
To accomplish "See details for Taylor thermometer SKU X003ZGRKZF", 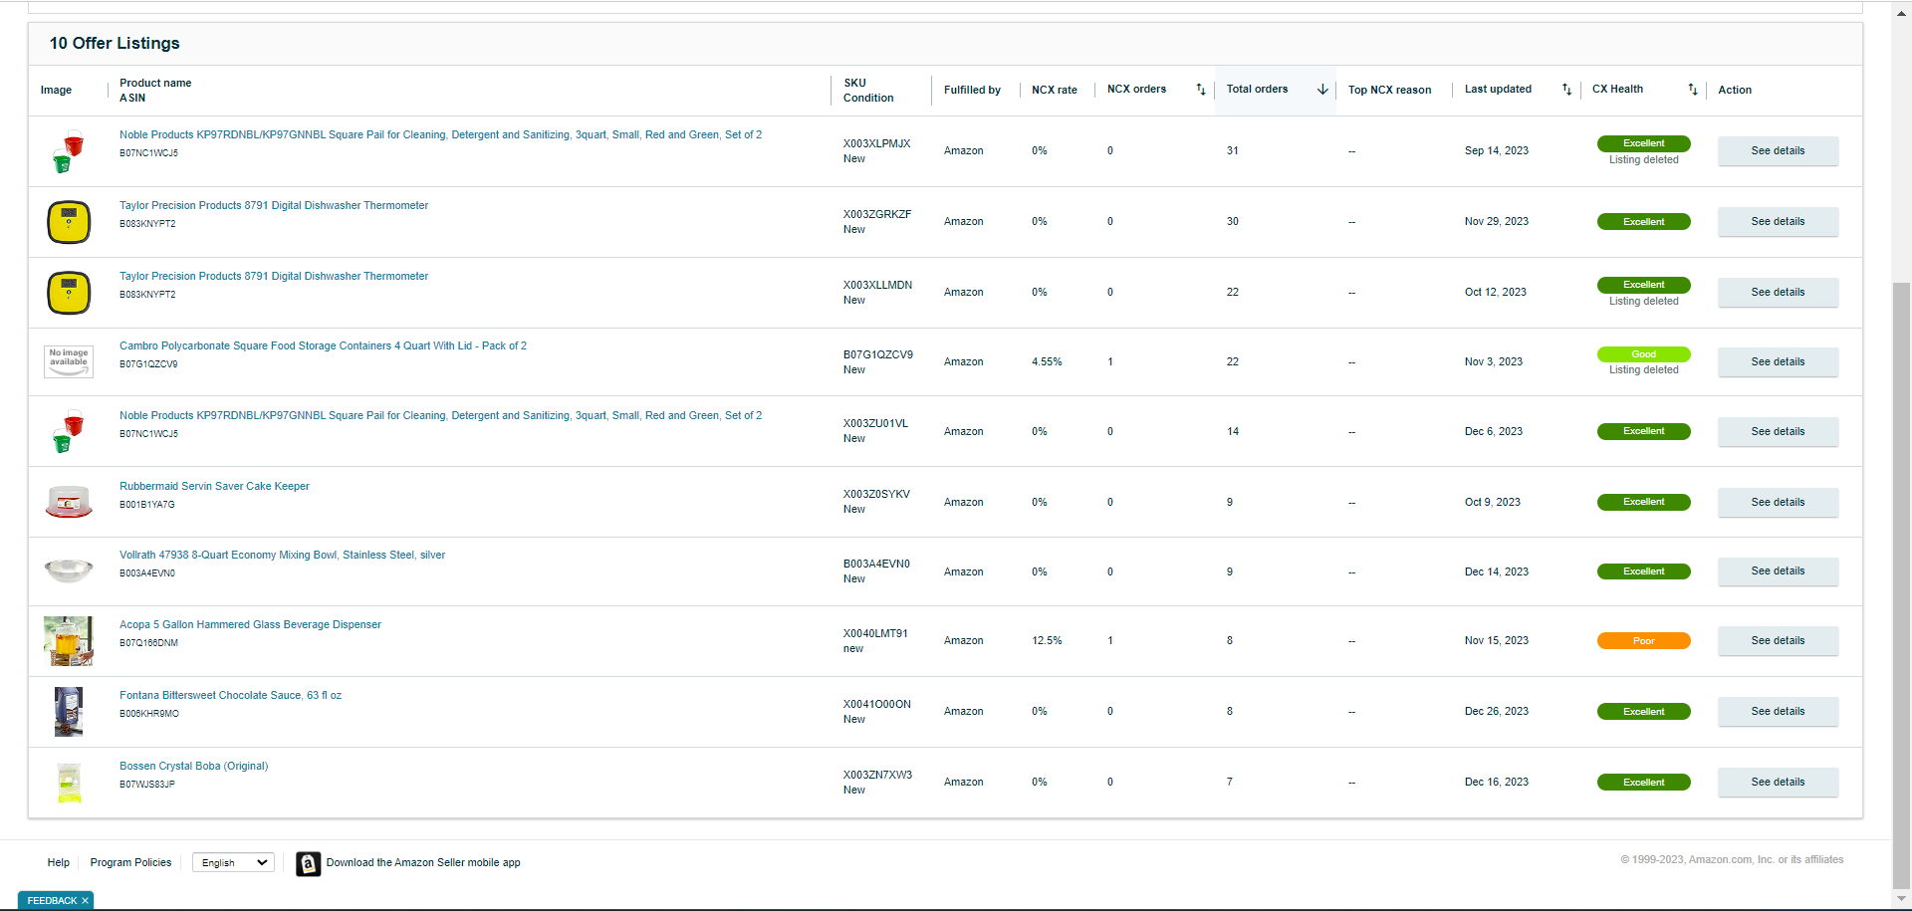I will (1778, 222).
